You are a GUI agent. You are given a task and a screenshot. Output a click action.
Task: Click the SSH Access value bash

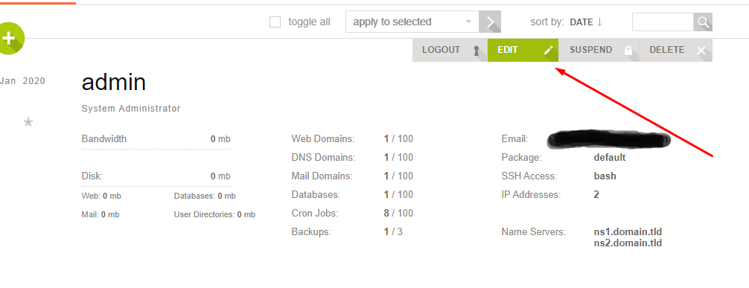point(605,176)
